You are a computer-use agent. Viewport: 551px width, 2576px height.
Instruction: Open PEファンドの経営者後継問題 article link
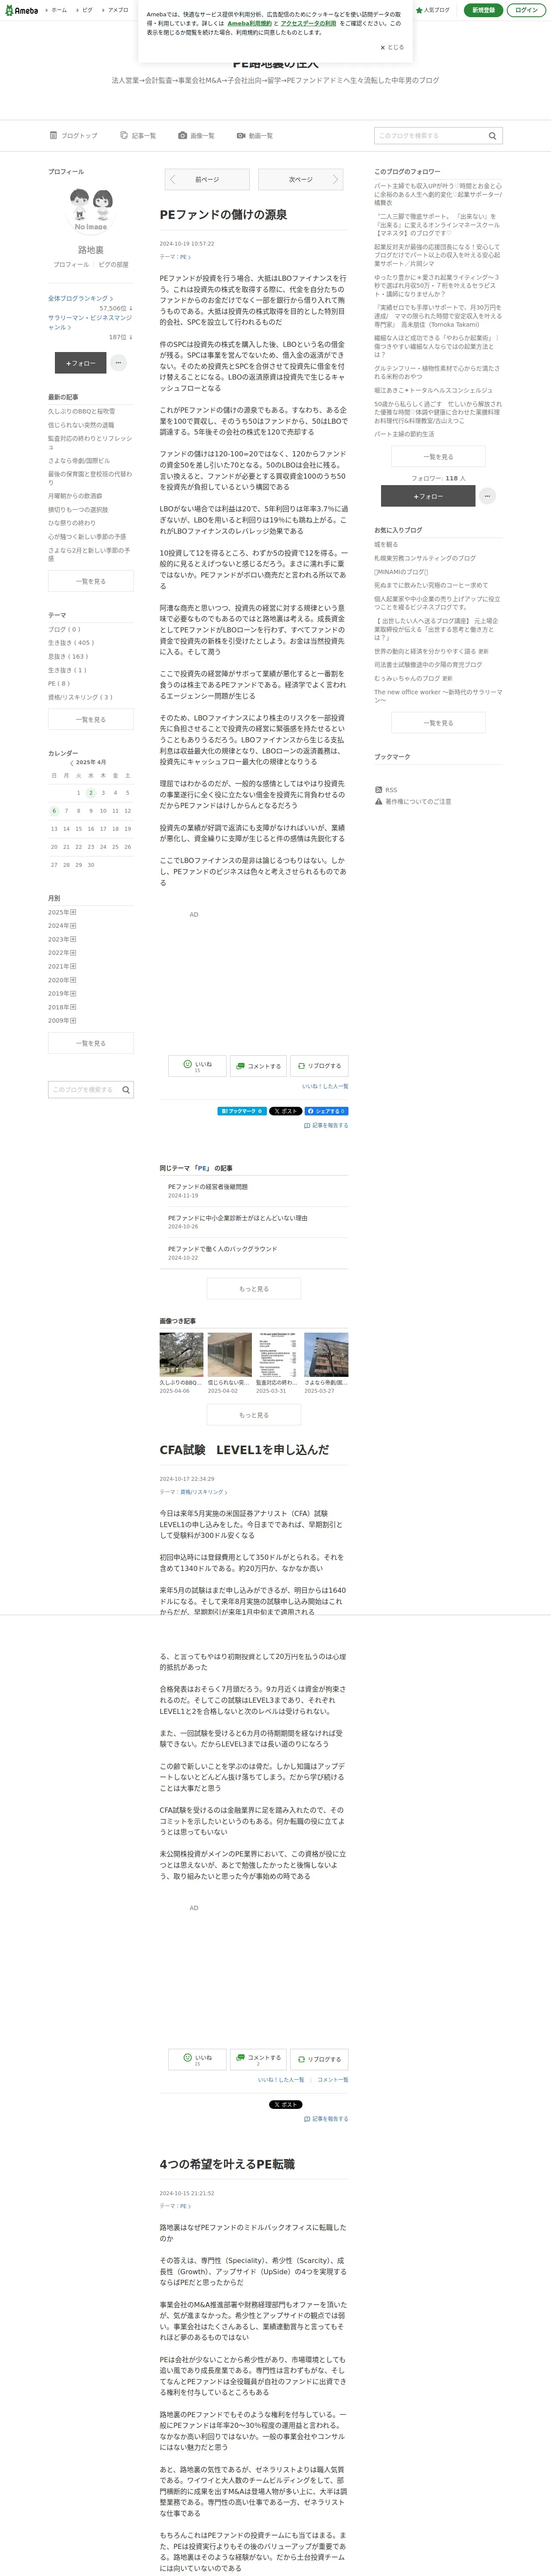coord(208,1187)
